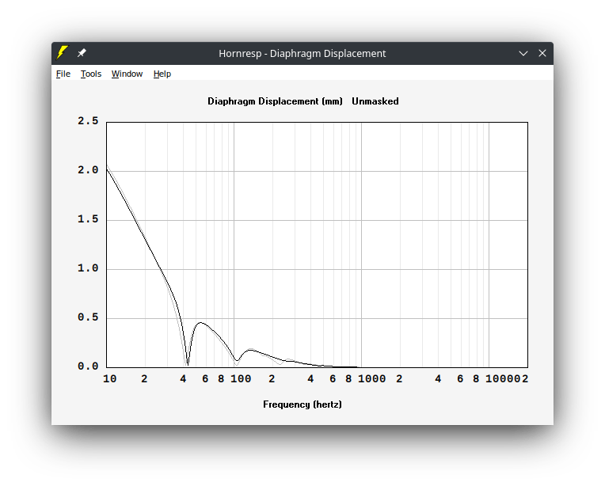Click the 1.5 y-axis value
Image resolution: width=605 pixels, height=486 pixels.
tap(88, 219)
